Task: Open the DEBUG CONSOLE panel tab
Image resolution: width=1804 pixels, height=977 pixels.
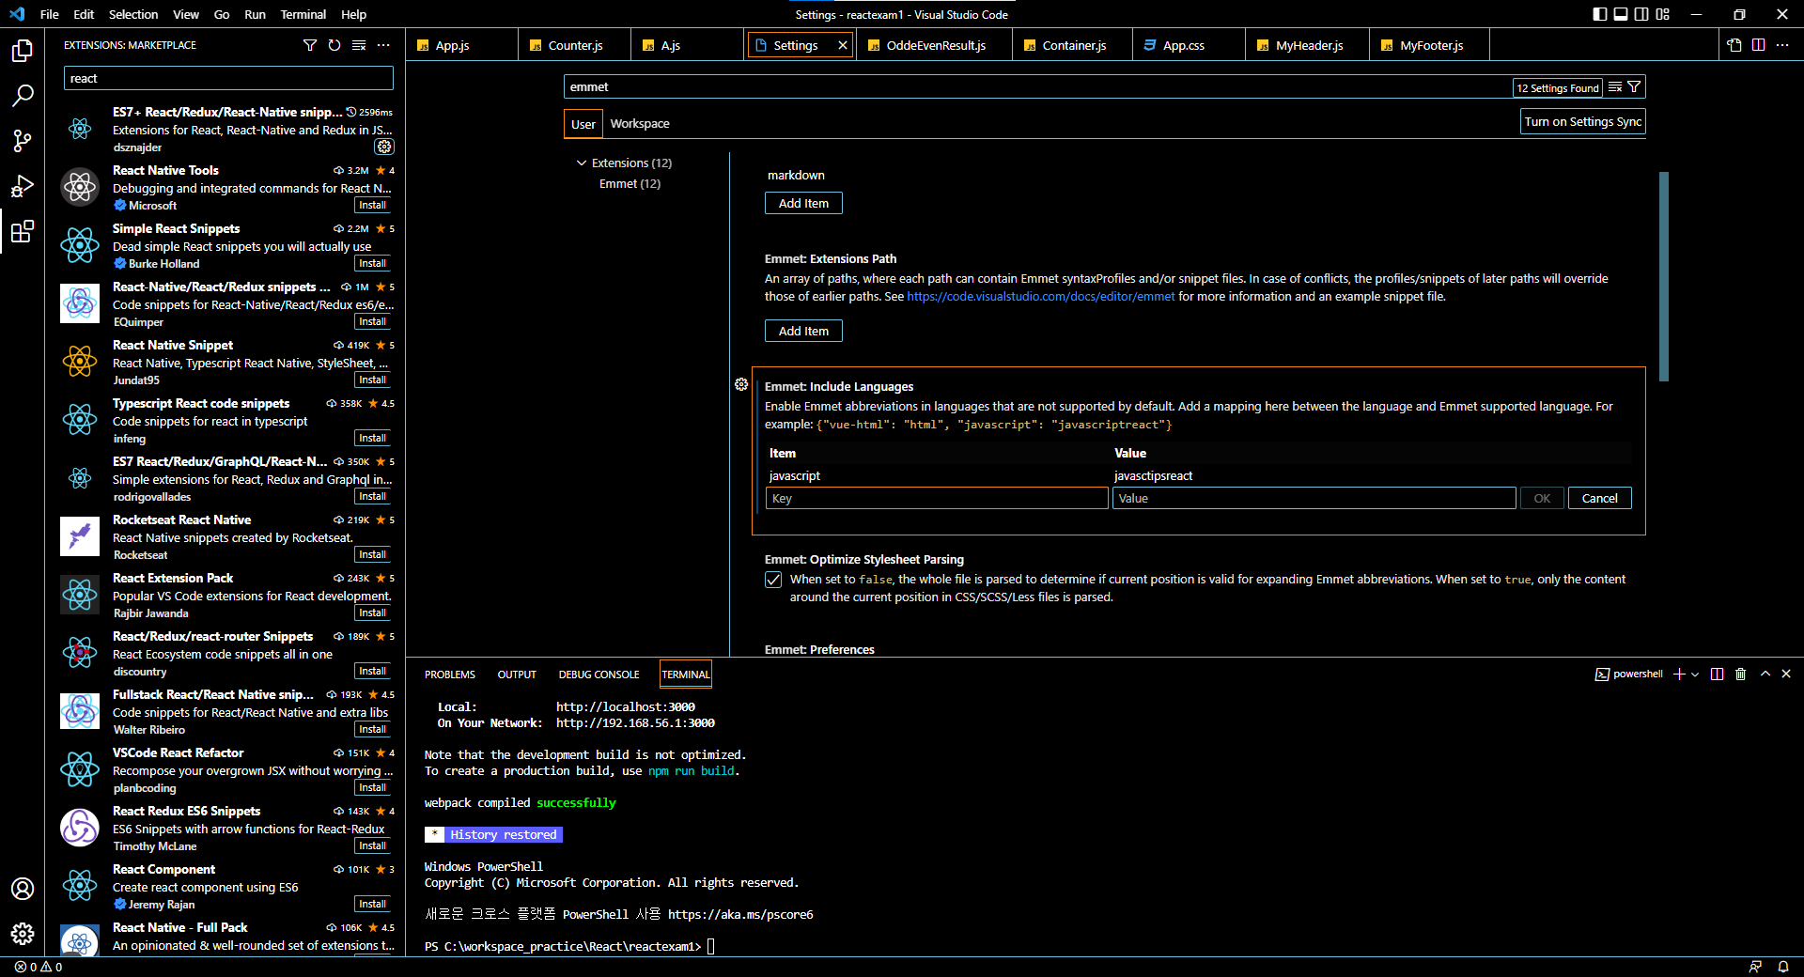Action: 599,675
